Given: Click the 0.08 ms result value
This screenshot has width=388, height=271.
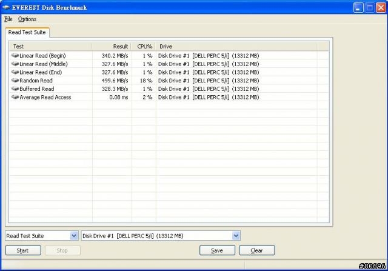Looking at the screenshot, I should [x=119, y=97].
